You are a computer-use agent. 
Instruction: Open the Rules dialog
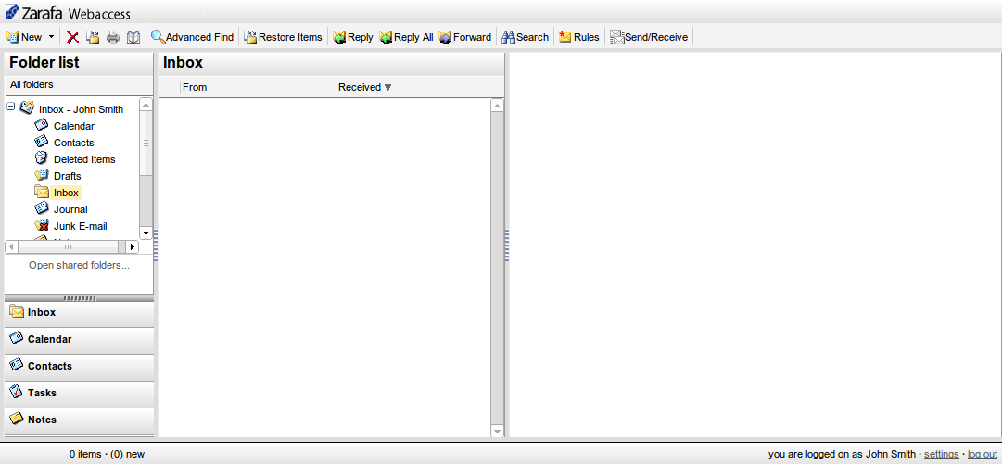point(579,37)
